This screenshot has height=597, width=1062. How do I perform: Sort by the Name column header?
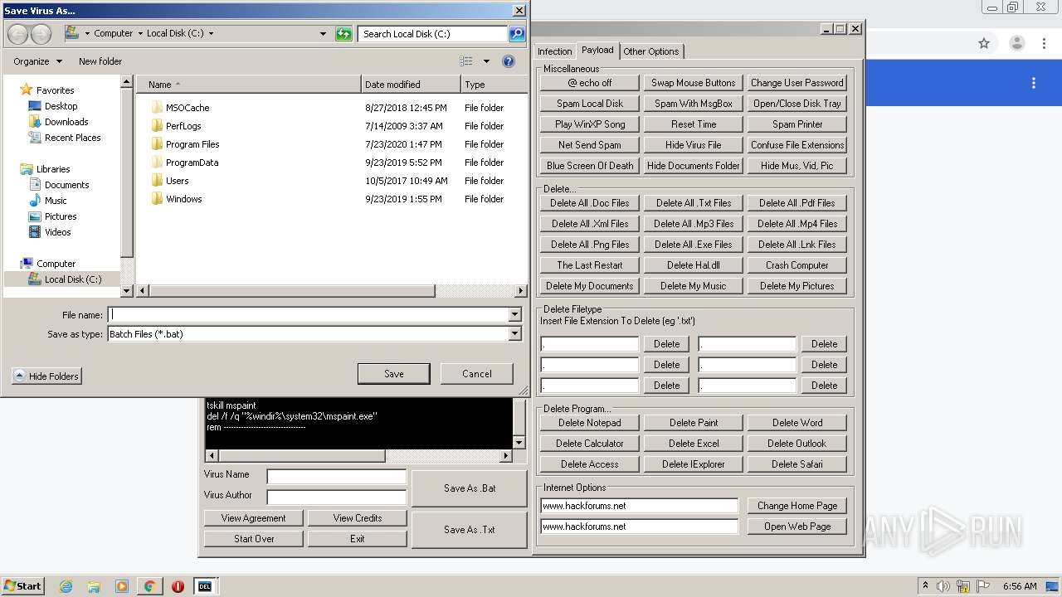[249, 85]
